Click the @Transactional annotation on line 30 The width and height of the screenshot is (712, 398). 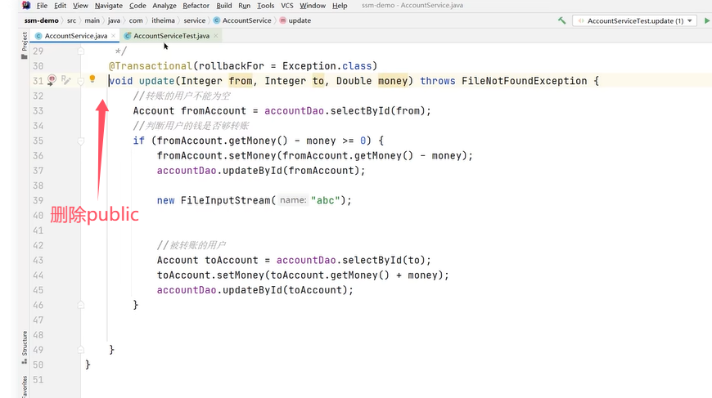pos(151,66)
